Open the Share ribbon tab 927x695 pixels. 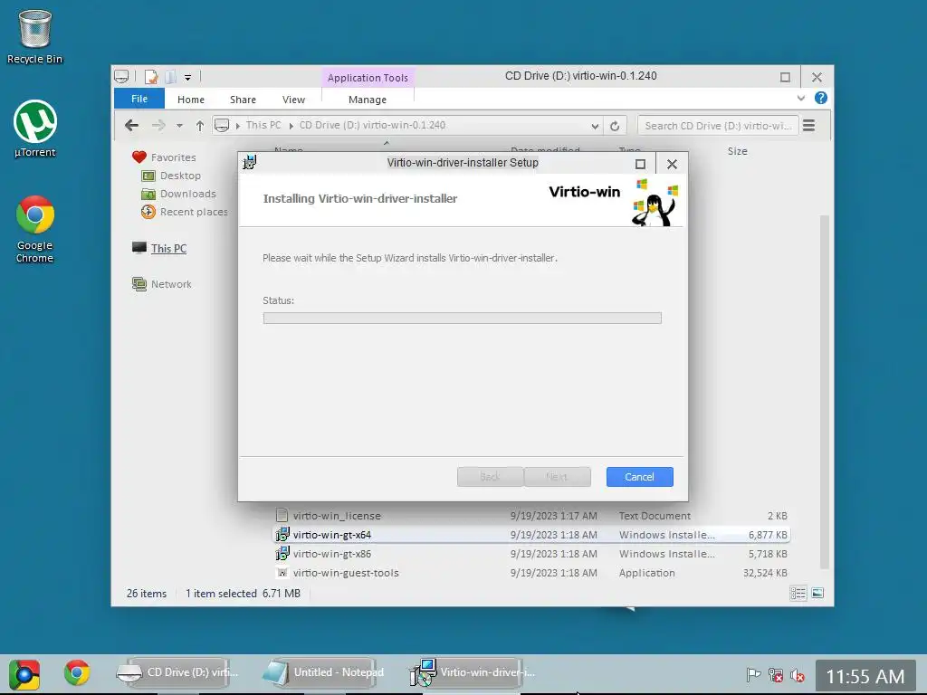coord(243,100)
